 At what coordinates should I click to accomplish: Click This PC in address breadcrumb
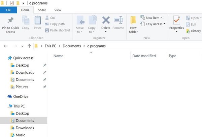coord(50,46)
